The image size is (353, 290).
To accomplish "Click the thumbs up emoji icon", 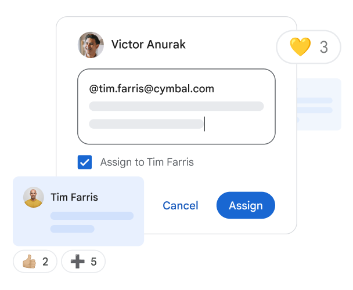I will coord(29,262).
